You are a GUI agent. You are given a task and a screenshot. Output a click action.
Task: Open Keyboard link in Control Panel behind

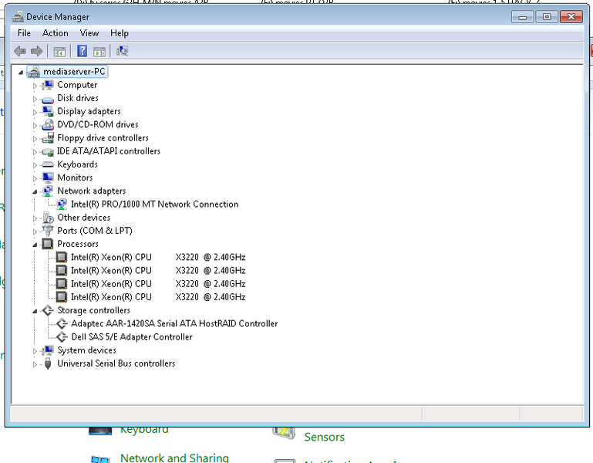pos(144,431)
